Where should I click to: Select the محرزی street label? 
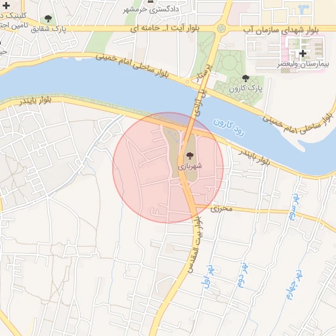(221, 209)
